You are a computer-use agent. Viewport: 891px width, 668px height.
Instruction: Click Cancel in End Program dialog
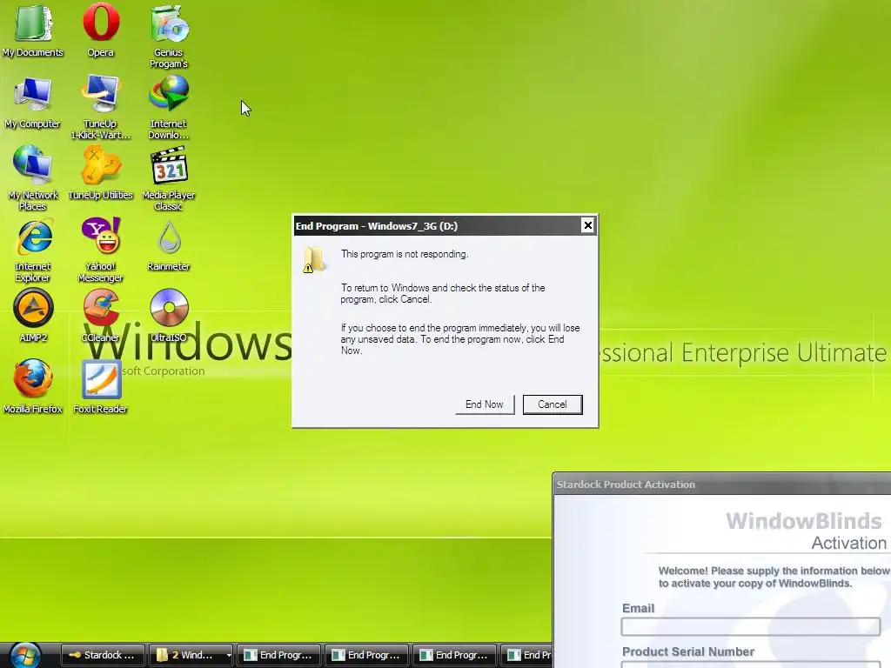(553, 404)
